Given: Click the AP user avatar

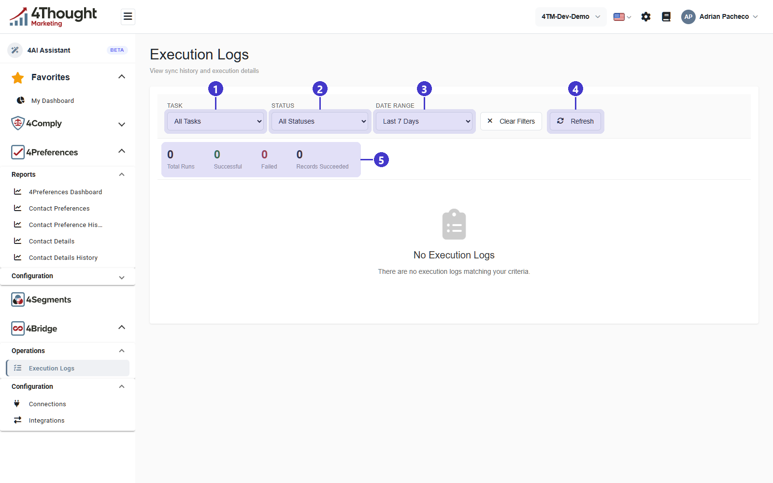Looking at the screenshot, I should point(688,17).
